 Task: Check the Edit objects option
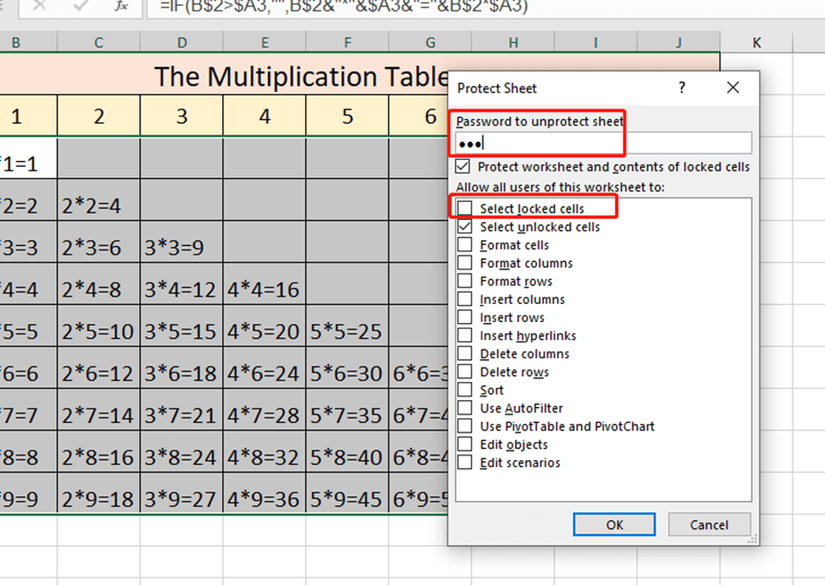[465, 444]
